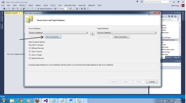186x103 pixels.
Task: Click the undo arrow in toolbar
Action: pos(28,9)
